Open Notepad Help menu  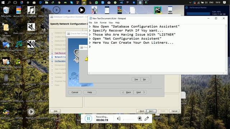click(x=118, y=23)
